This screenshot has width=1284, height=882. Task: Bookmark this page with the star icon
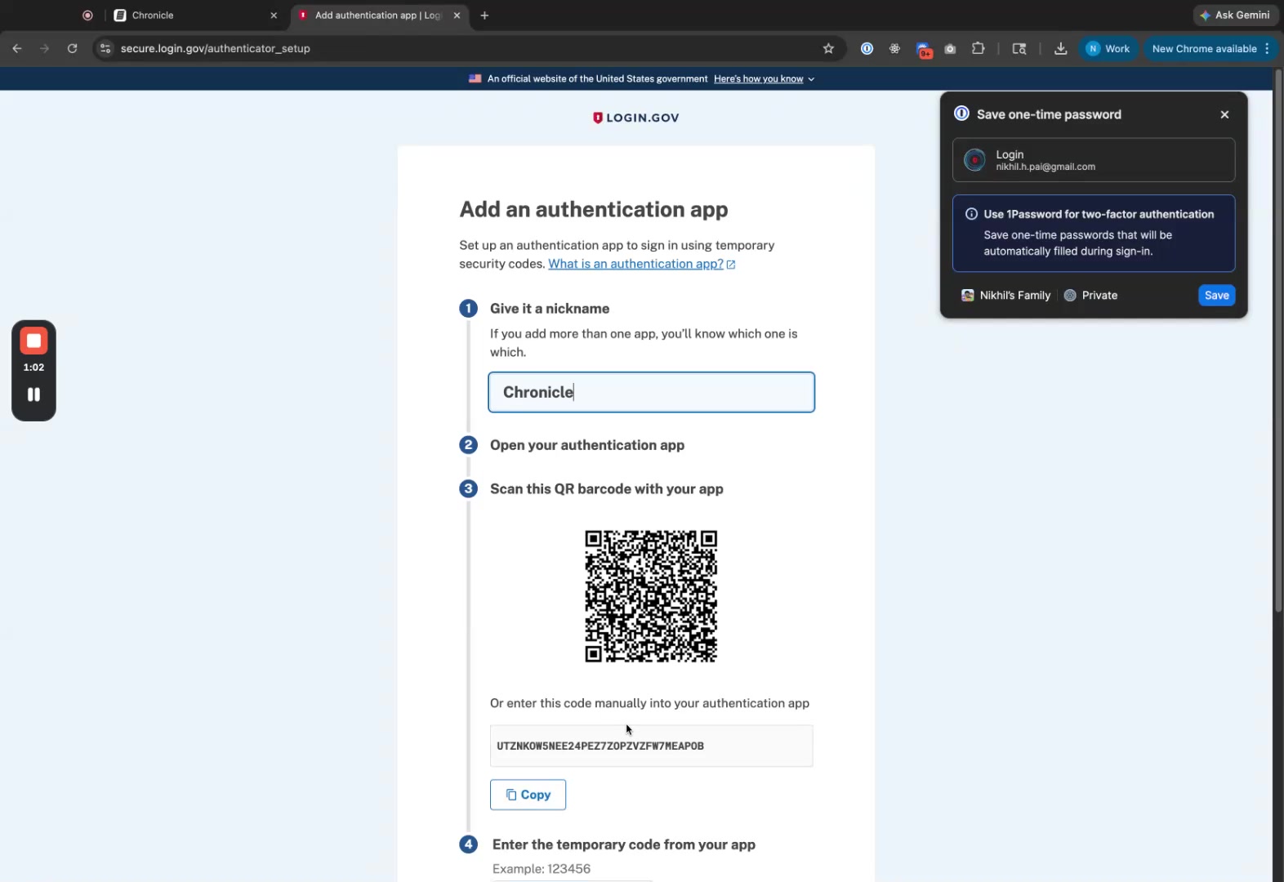click(x=828, y=48)
